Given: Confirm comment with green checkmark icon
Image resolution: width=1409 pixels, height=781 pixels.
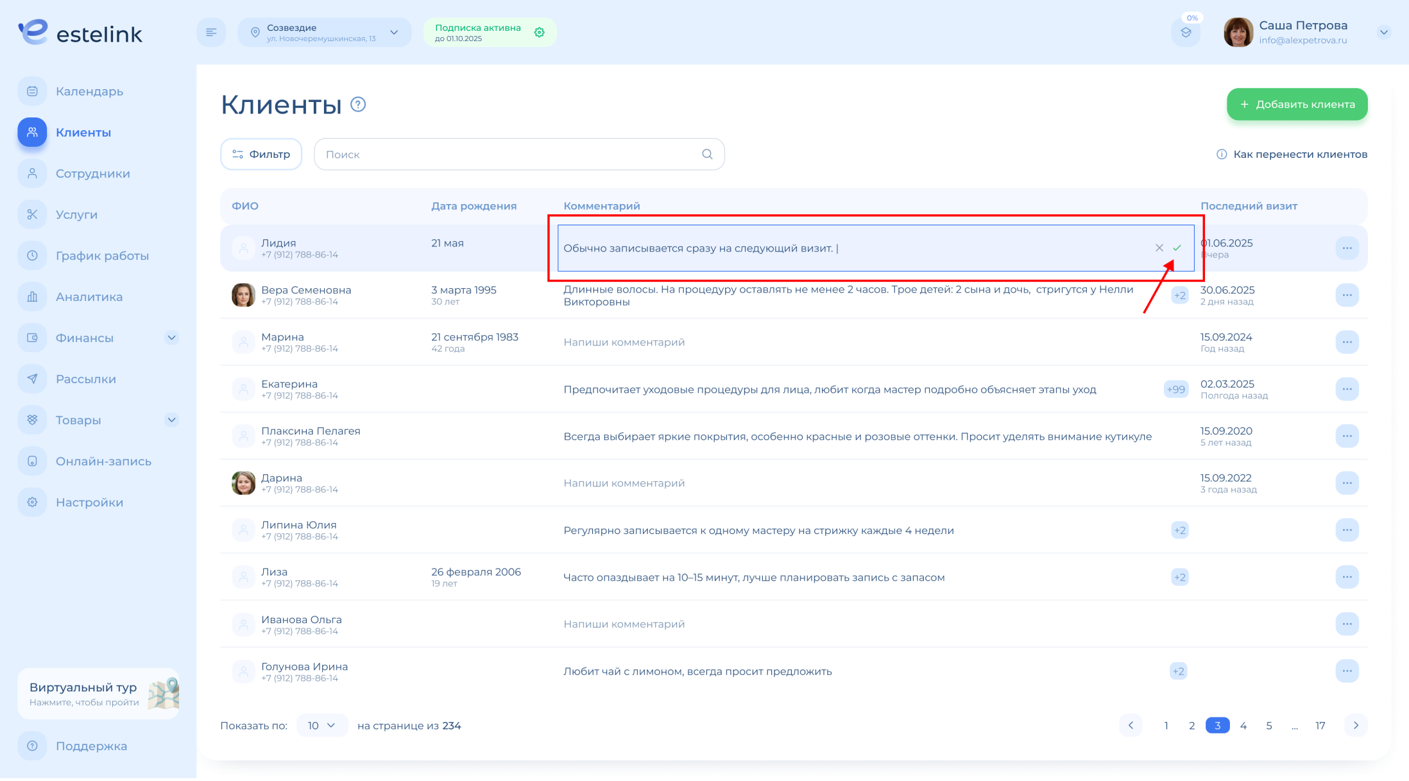Looking at the screenshot, I should (x=1177, y=248).
